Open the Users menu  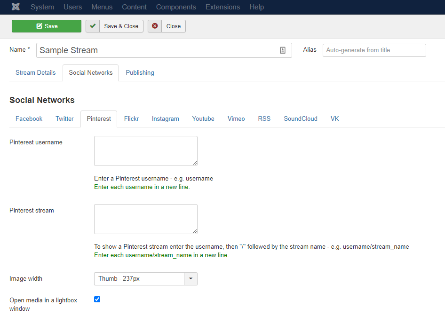pyautogui.click(x=72, y=7)
